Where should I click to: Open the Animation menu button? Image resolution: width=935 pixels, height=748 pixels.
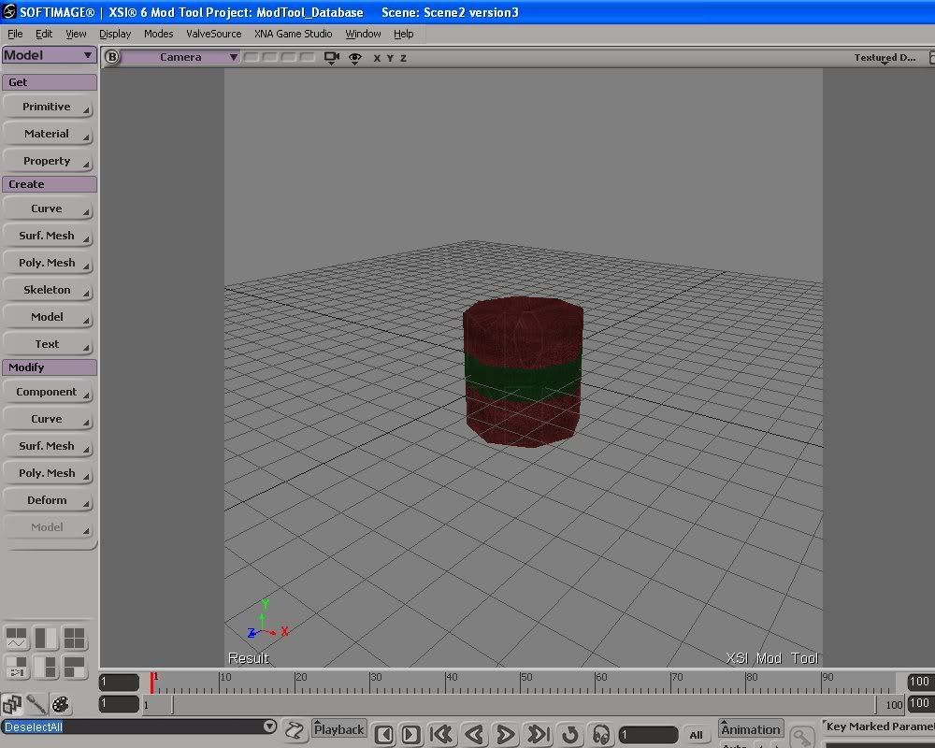click(x=751, y=729)
